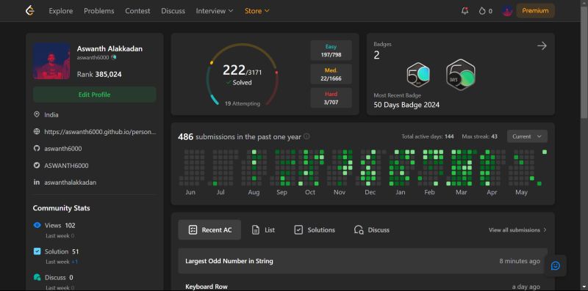This screenshot has height=291, width=588.
Task: Open the aswanth6000 GitHub link
Action: tap(63, 149)
